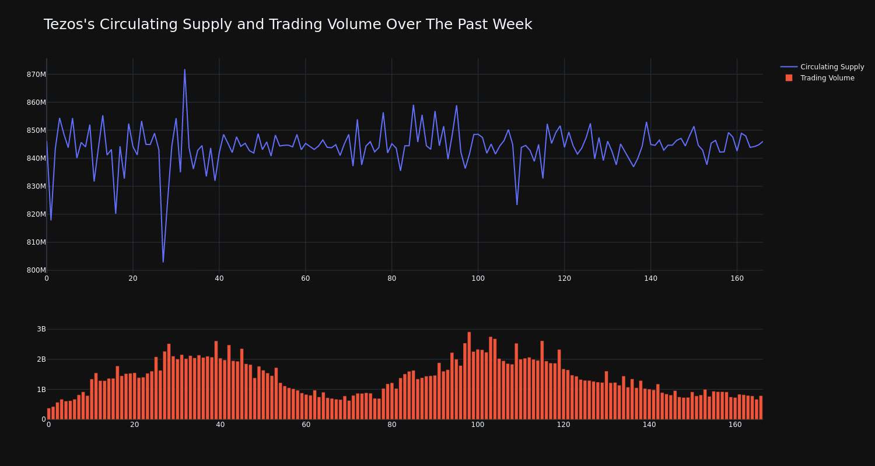Click the highest supply peak near 870M

pyautogui.click(x=185, y=70)
